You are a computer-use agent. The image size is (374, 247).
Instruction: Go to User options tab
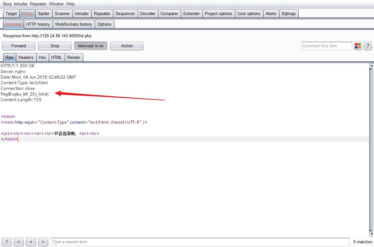249,13
